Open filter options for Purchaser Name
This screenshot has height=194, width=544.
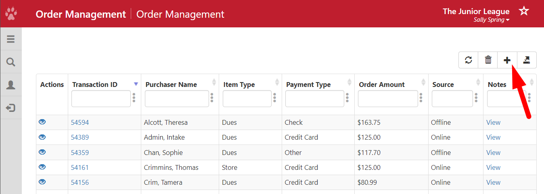[x=212, y=98]
